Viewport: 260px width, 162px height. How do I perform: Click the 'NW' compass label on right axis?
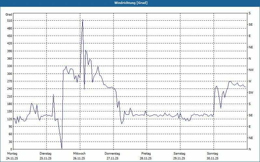pos(251,70)
